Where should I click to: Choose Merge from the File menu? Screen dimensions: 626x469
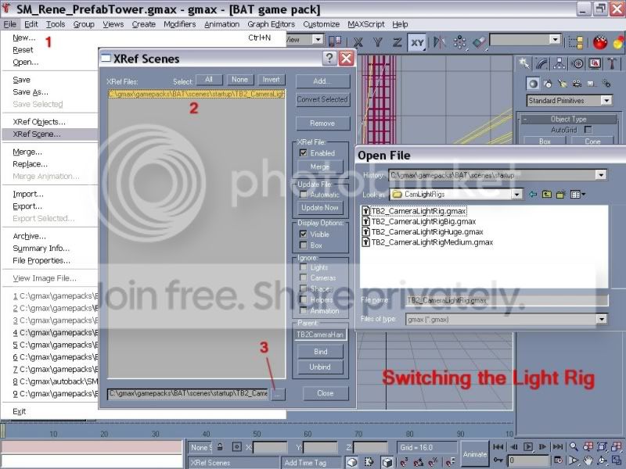(x=27, y=152)
